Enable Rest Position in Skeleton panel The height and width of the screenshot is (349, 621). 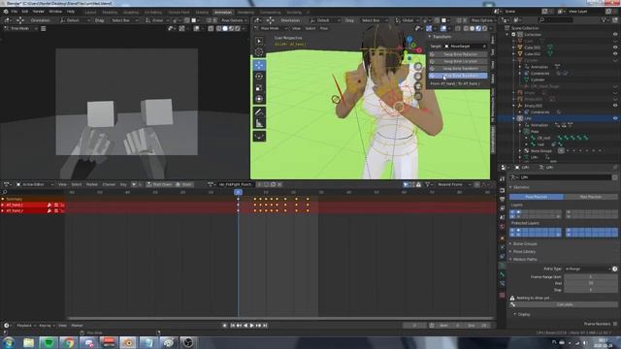[591, 197]
